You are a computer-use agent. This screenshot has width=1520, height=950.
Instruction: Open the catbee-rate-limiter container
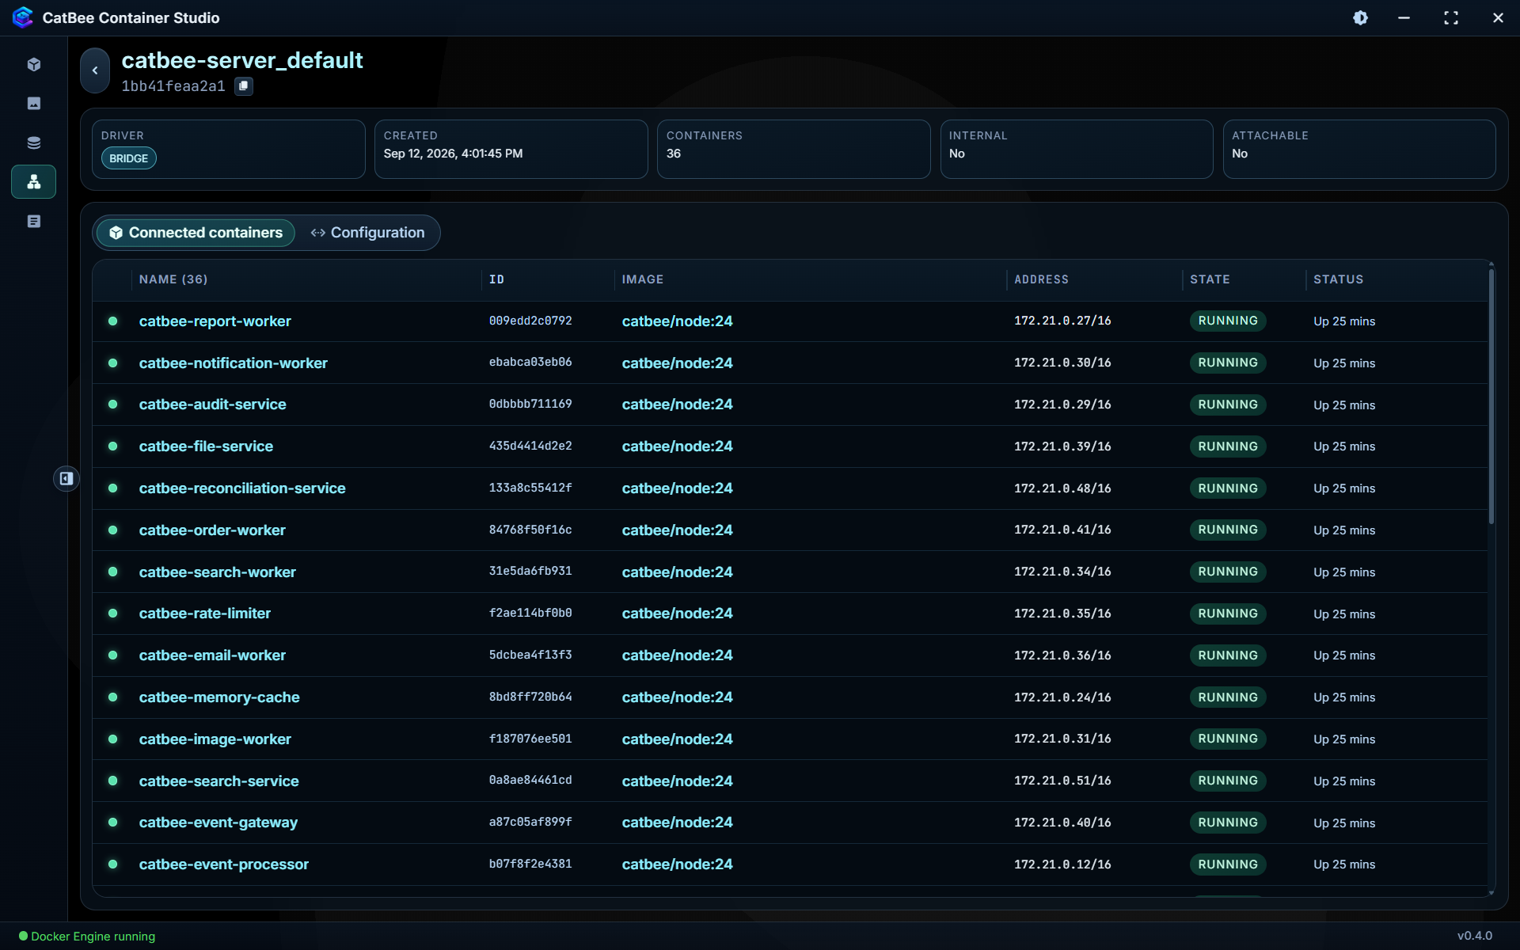pyautogui.click(x=205, y=614)
